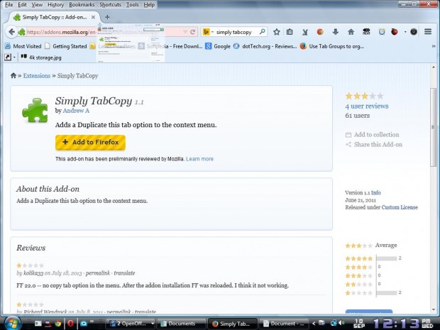Click the scissors-like toolbar icon
This screenshot has width=440, height=330.
(305, 32)
